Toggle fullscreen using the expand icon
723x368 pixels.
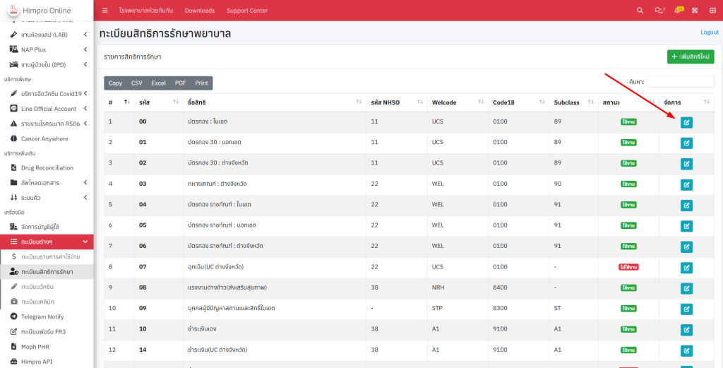[x=695, y=11]
